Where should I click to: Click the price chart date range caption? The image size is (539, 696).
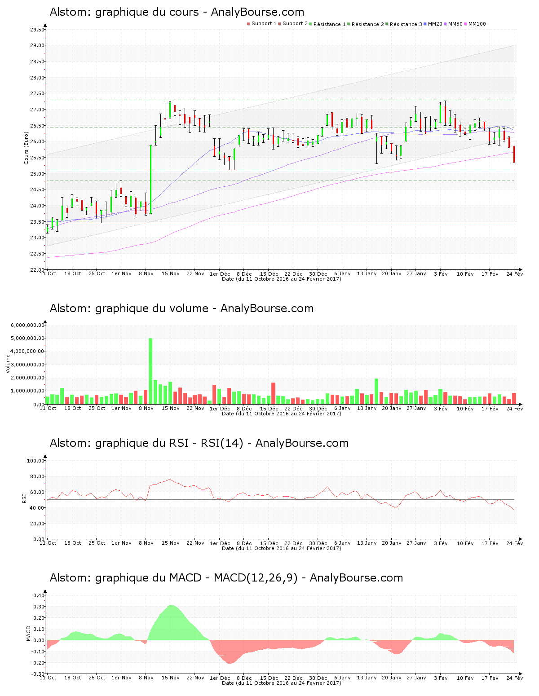click(282, 279)
